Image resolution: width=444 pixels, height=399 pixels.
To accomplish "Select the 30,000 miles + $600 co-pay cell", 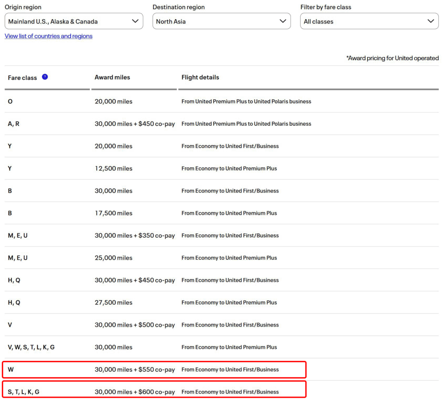I will [x=134, y=392].
